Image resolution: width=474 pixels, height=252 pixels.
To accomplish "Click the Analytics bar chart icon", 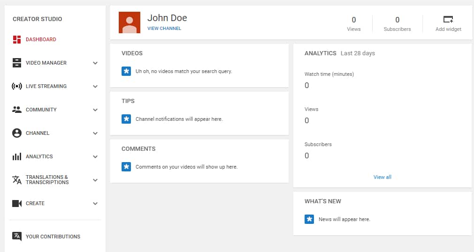I will (16, 156).
